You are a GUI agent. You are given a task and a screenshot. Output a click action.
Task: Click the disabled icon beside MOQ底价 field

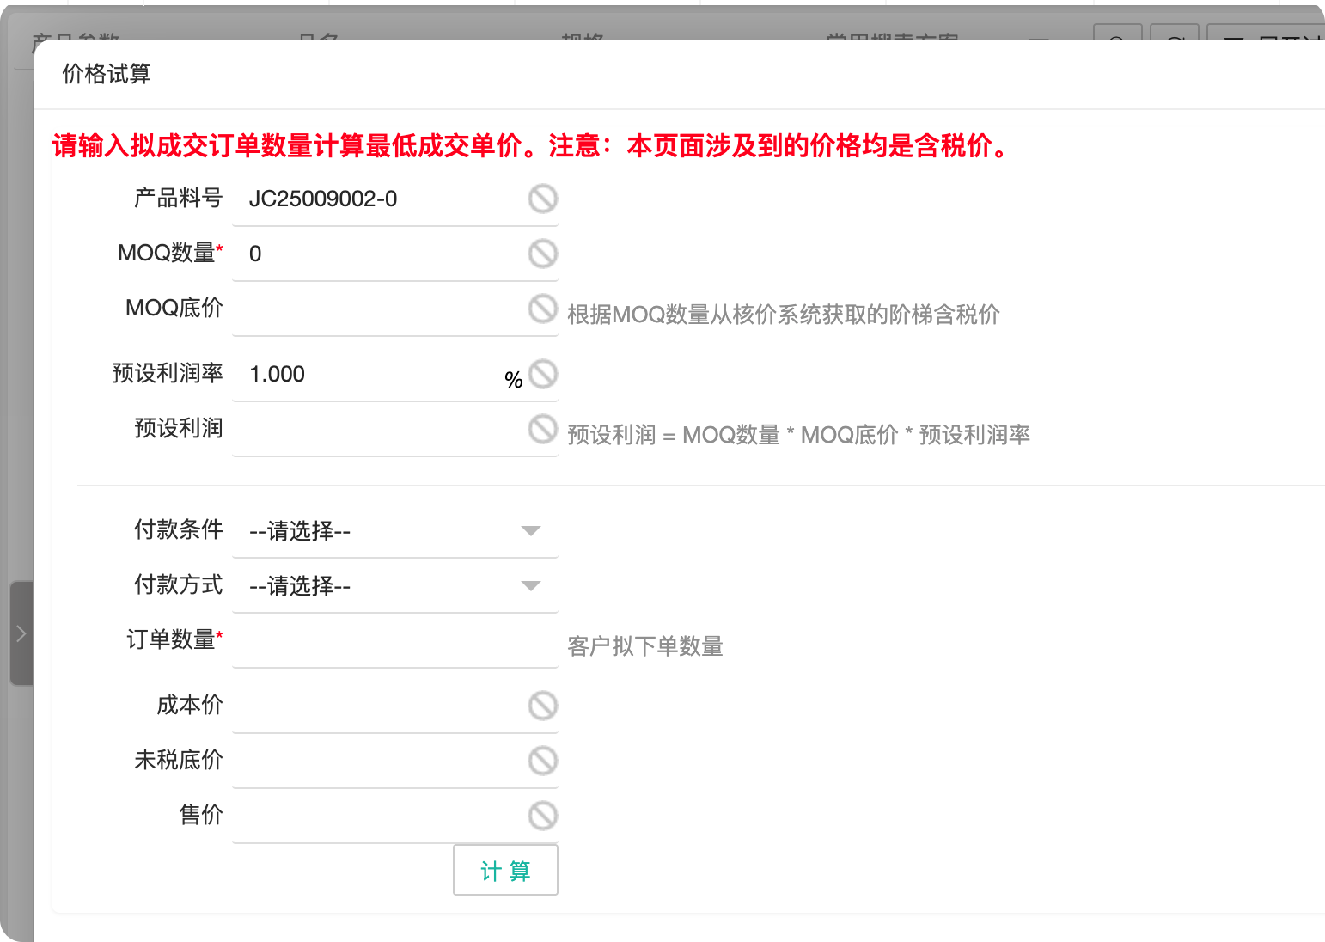click(542, 309)
